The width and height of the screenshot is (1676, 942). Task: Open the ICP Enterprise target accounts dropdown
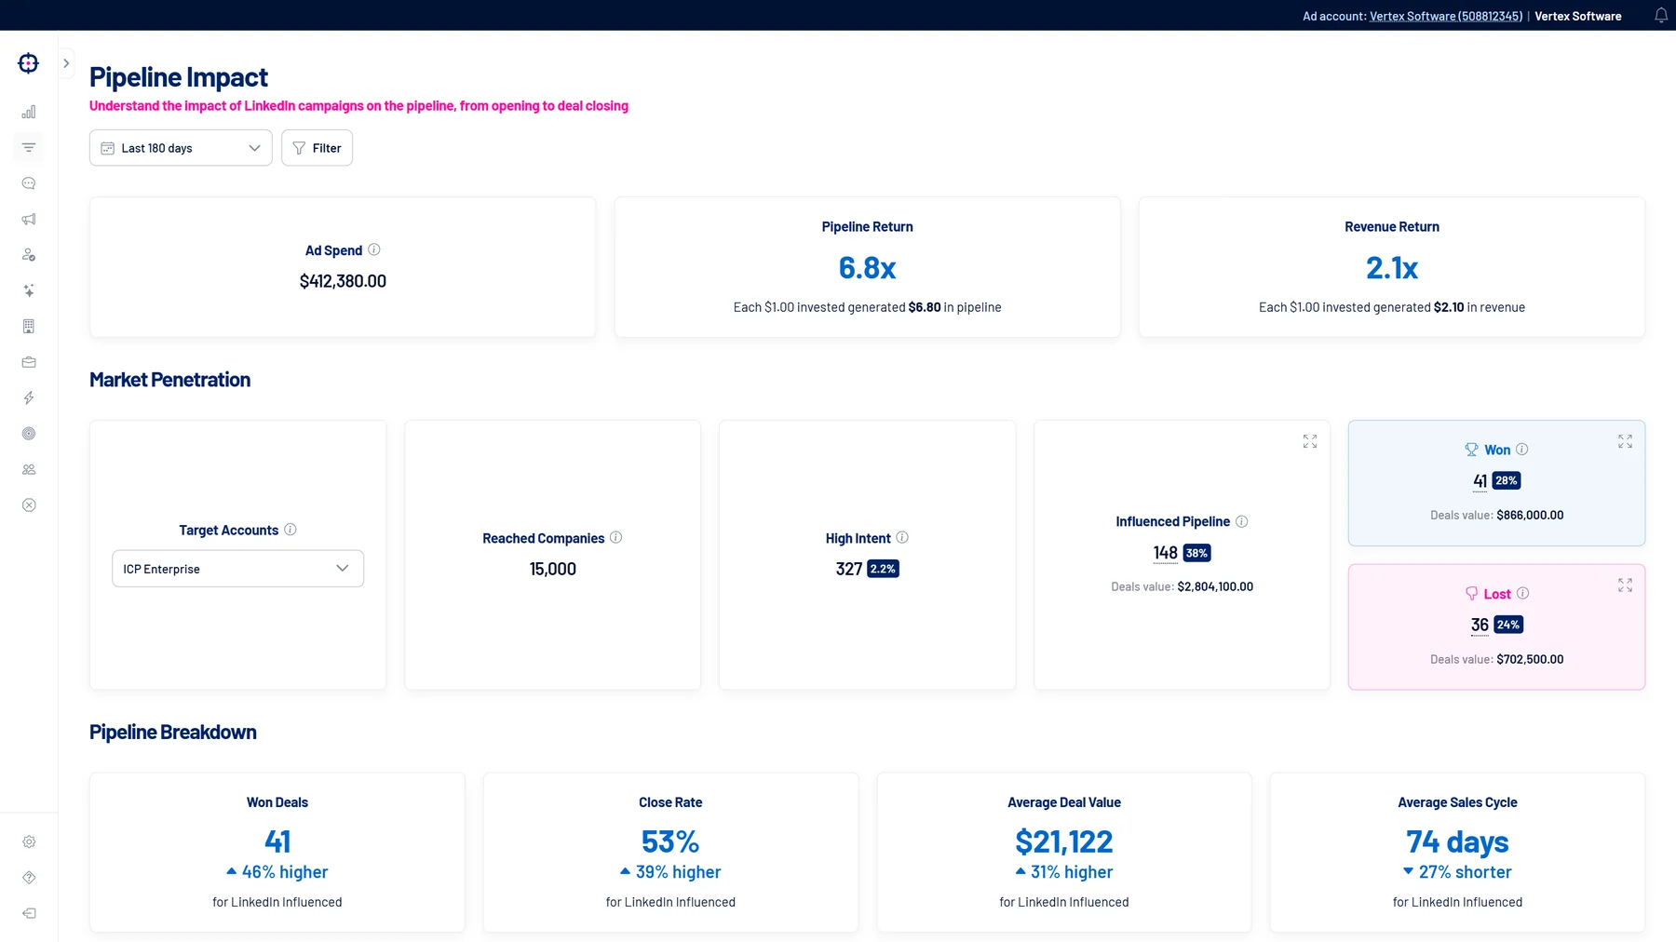(237, 569)
